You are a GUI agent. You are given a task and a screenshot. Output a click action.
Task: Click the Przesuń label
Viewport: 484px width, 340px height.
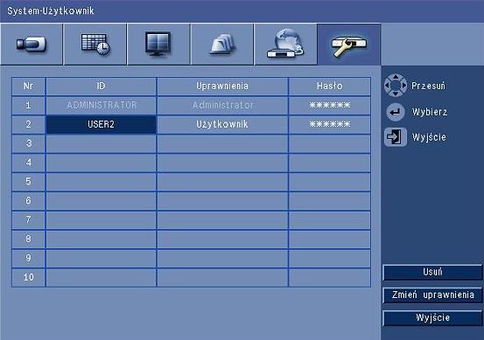[x=429, y=86]
